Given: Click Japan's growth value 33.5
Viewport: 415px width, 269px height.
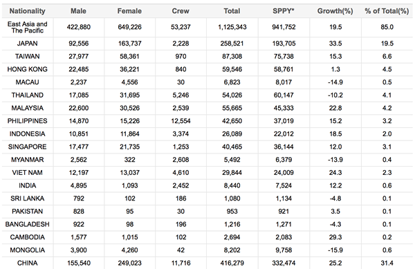Looking at the screenshot, I should coord(335,44).
